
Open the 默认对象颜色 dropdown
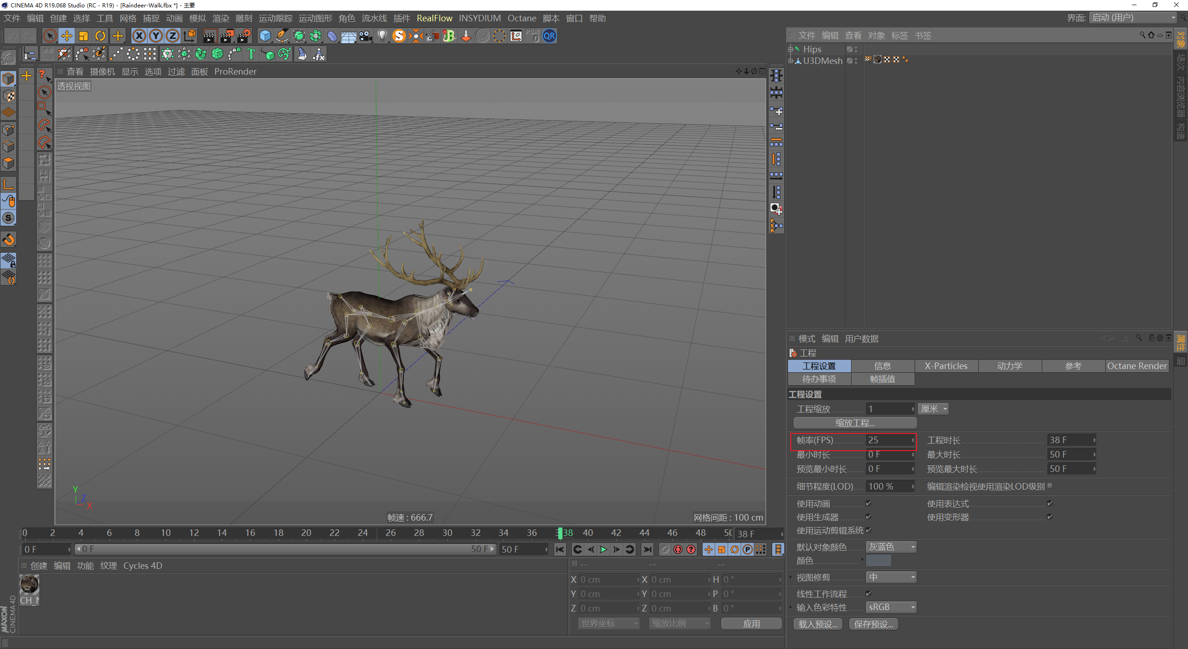[891, 547]
